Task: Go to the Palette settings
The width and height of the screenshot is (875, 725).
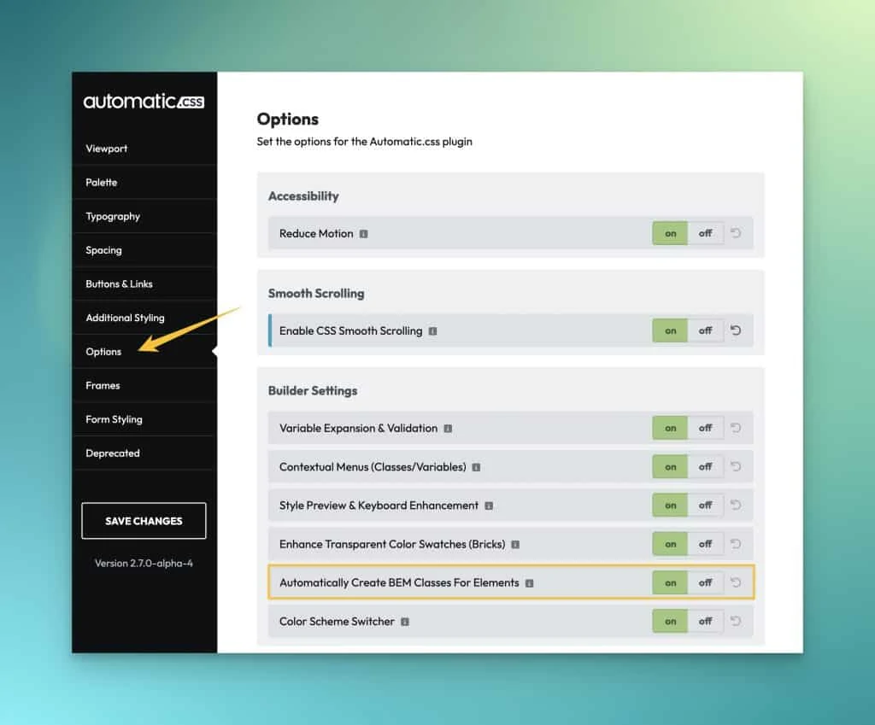Action: point(101,182)
